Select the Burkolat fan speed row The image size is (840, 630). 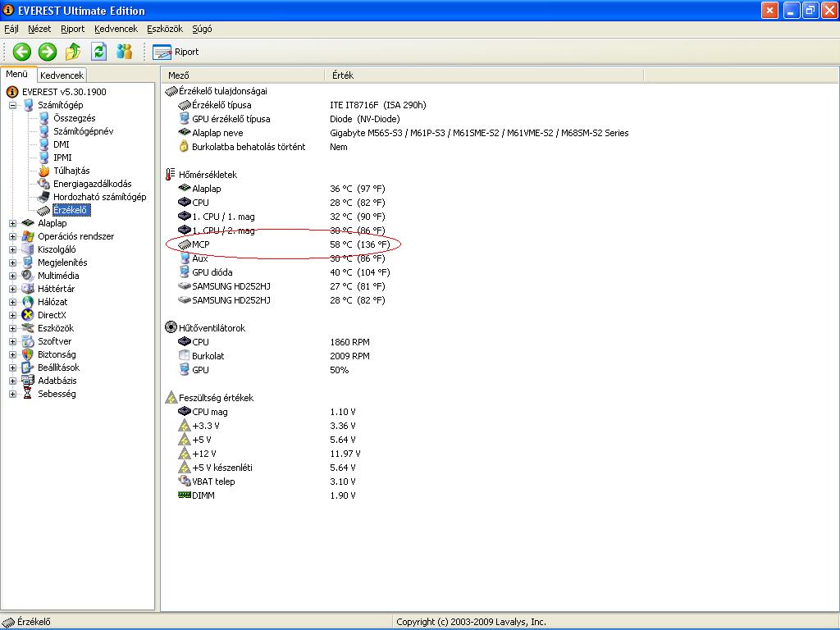(274, 356)
